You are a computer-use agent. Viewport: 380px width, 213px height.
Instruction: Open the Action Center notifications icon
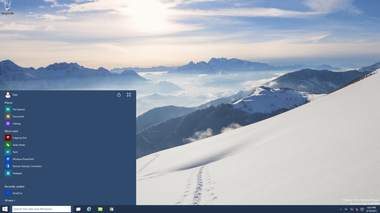362,209
